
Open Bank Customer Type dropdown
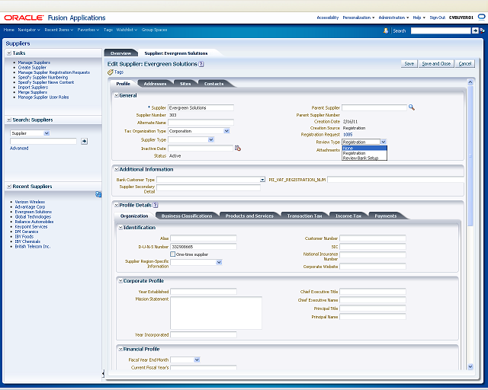262,180
